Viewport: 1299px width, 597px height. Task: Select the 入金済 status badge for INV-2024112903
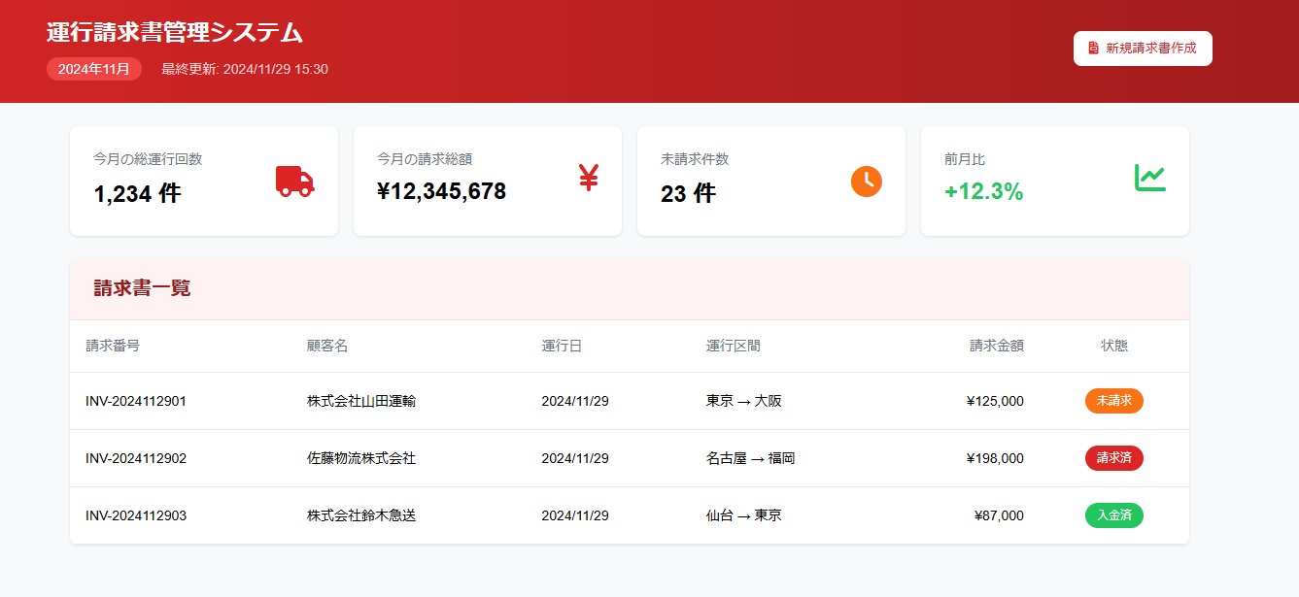[1113, 515]
